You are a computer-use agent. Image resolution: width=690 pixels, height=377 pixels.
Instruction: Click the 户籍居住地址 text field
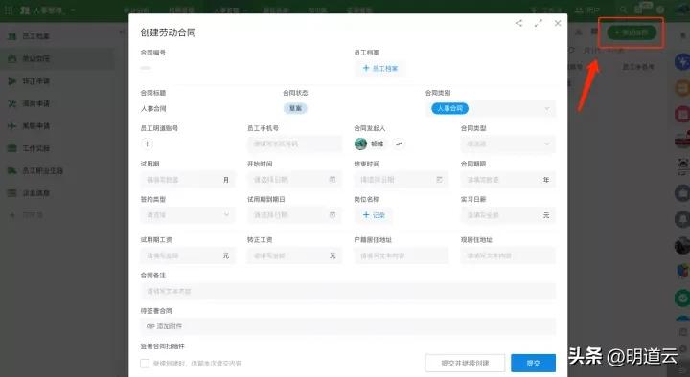tap(402, 255)
